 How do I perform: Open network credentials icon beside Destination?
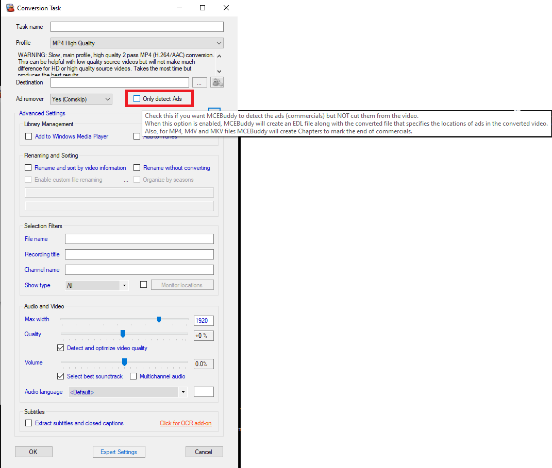pyautogui.click(x=217, y=82)
